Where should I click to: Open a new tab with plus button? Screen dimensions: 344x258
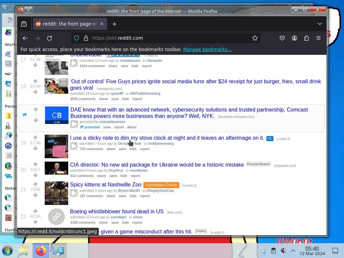coord(114,24)
